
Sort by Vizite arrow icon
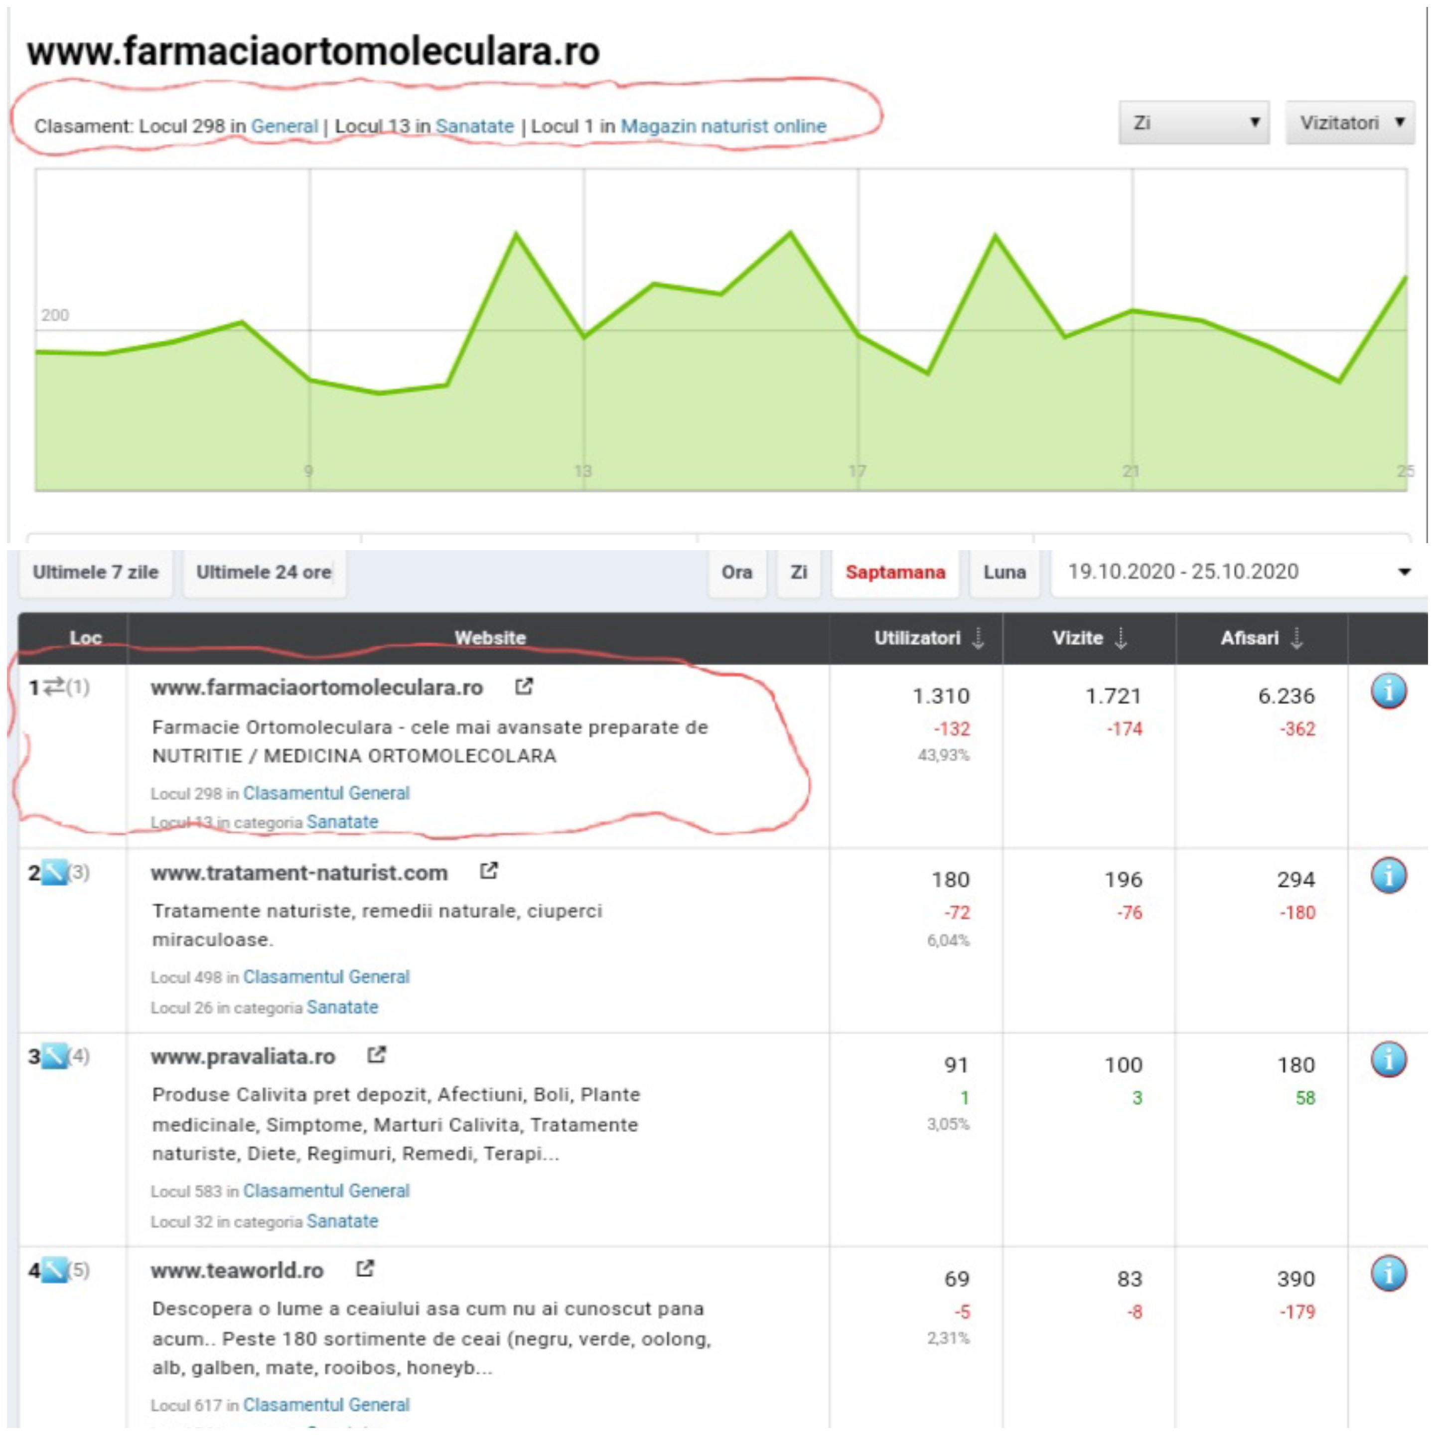[x=1121, y=638]
